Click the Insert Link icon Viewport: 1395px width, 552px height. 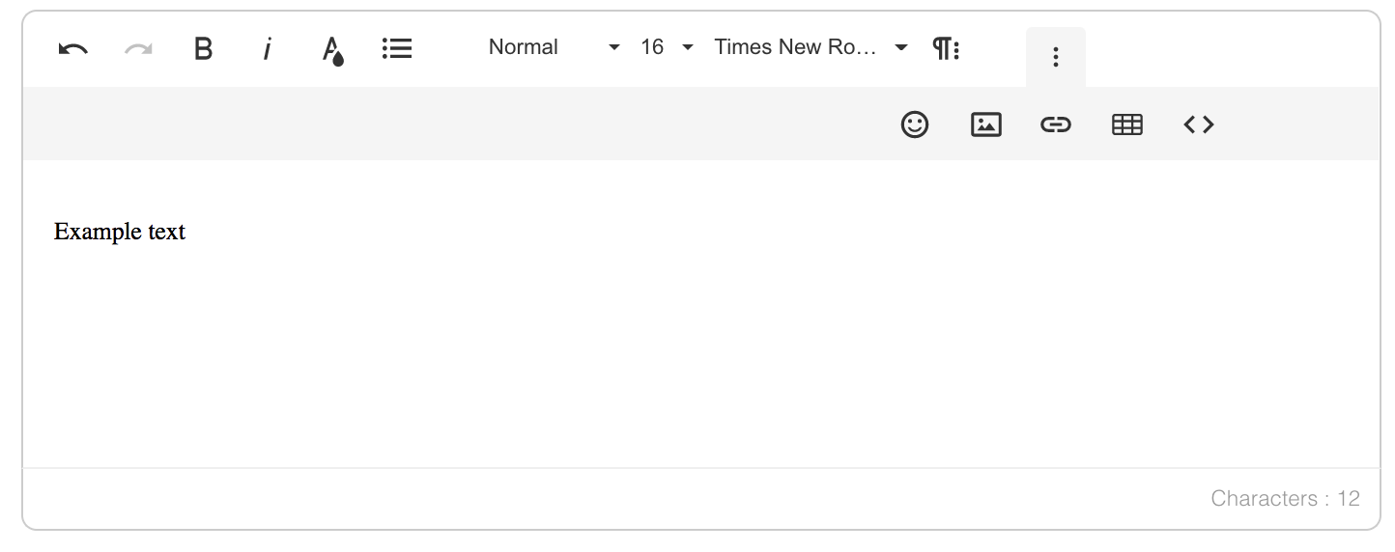(1056, 124)
